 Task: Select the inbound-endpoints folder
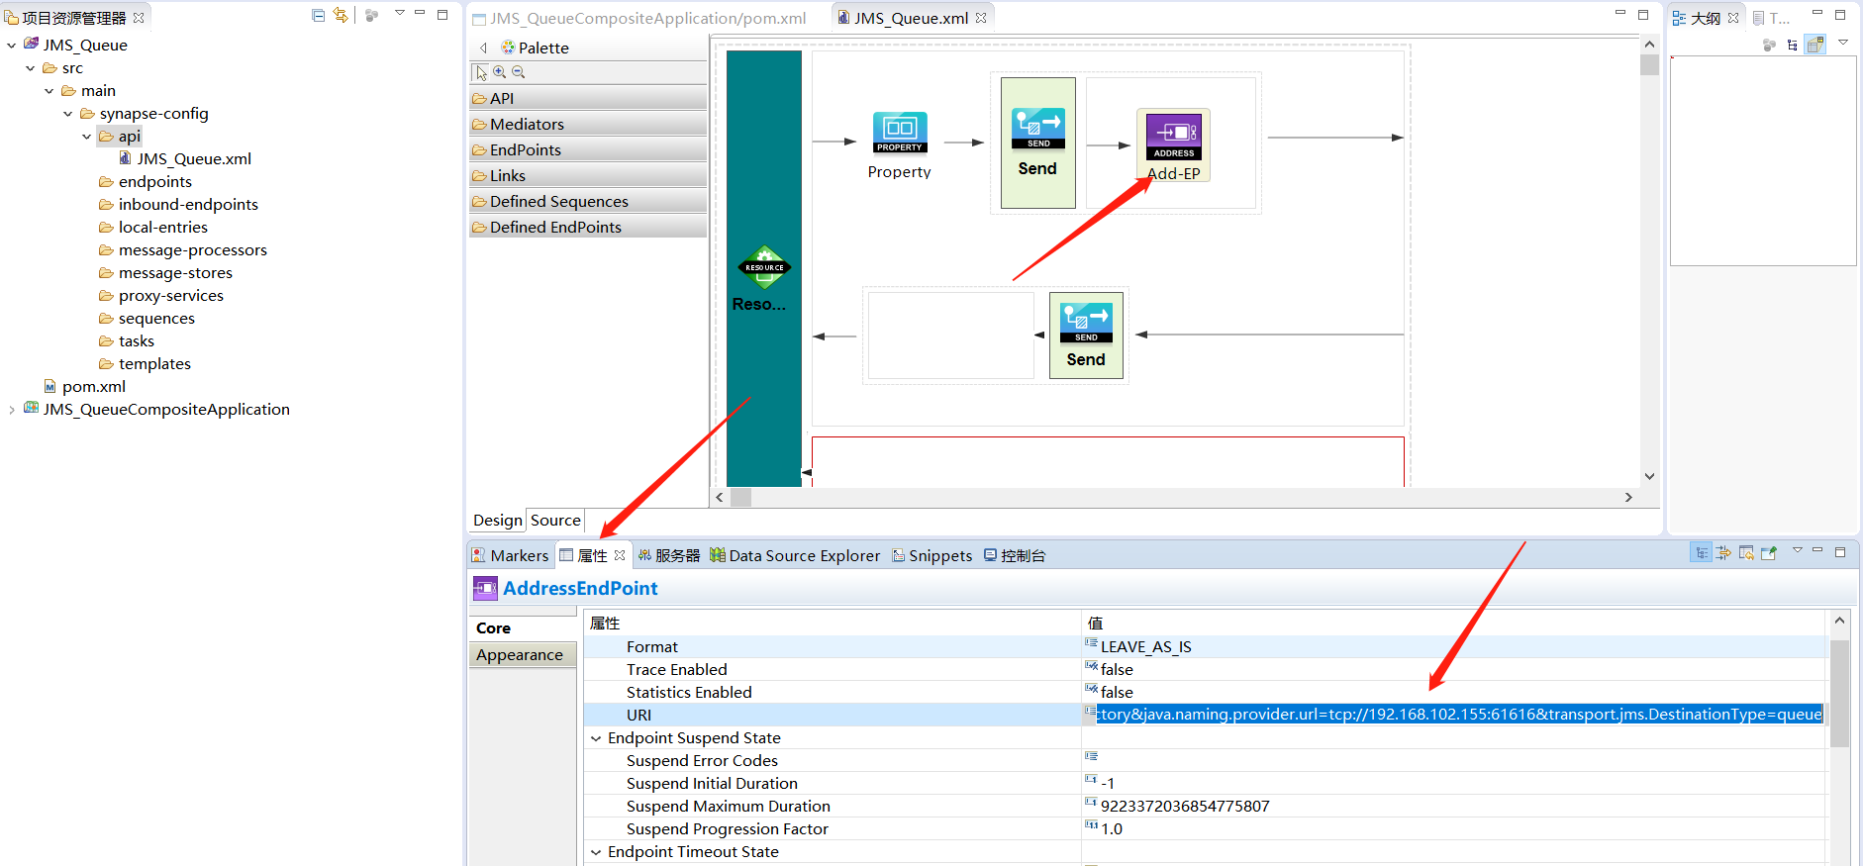pos(178,204)
